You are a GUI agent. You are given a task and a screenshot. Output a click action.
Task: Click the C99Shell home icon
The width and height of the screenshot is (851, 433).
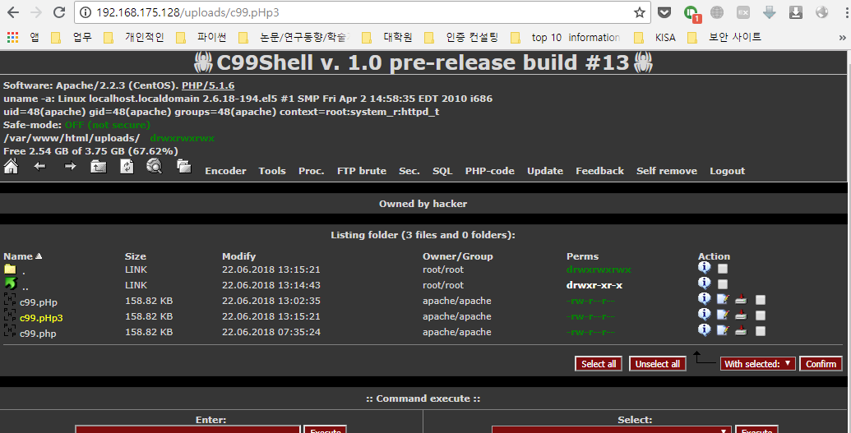tap(11, 167)
